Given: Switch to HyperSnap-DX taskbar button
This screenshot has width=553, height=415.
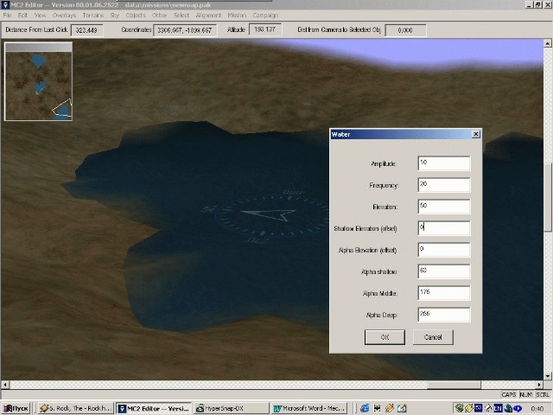Looking at the screenshot, I should (x=231, y=408).
